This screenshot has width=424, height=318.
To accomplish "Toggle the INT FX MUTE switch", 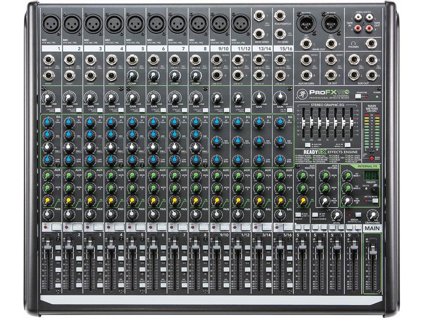I will 375,201.
